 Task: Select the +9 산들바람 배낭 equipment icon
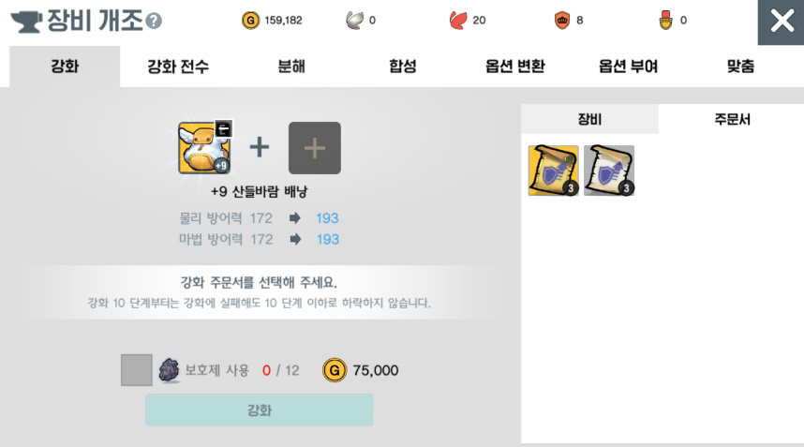(x=204, y=148)
